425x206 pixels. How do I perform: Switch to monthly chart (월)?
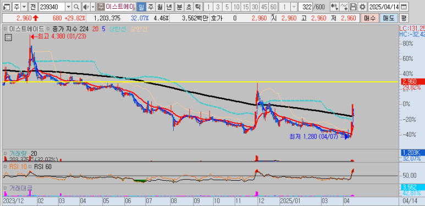(160, 7)
